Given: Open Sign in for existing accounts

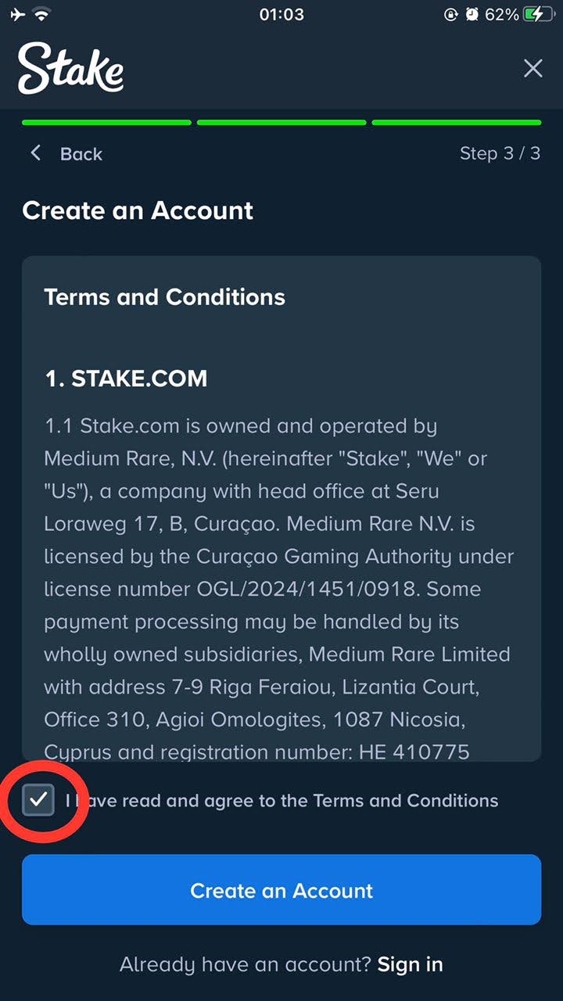Looking at the screenshot, I should 410,965.
